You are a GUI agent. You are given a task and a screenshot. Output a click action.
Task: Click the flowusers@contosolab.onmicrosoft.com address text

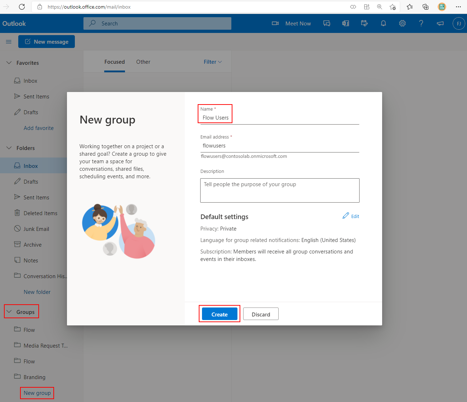tap(244, 156)
